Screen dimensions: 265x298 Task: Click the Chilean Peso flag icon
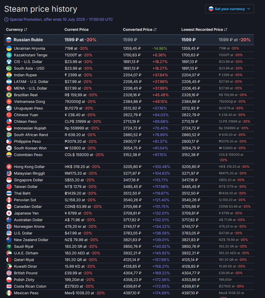point(9,122)
